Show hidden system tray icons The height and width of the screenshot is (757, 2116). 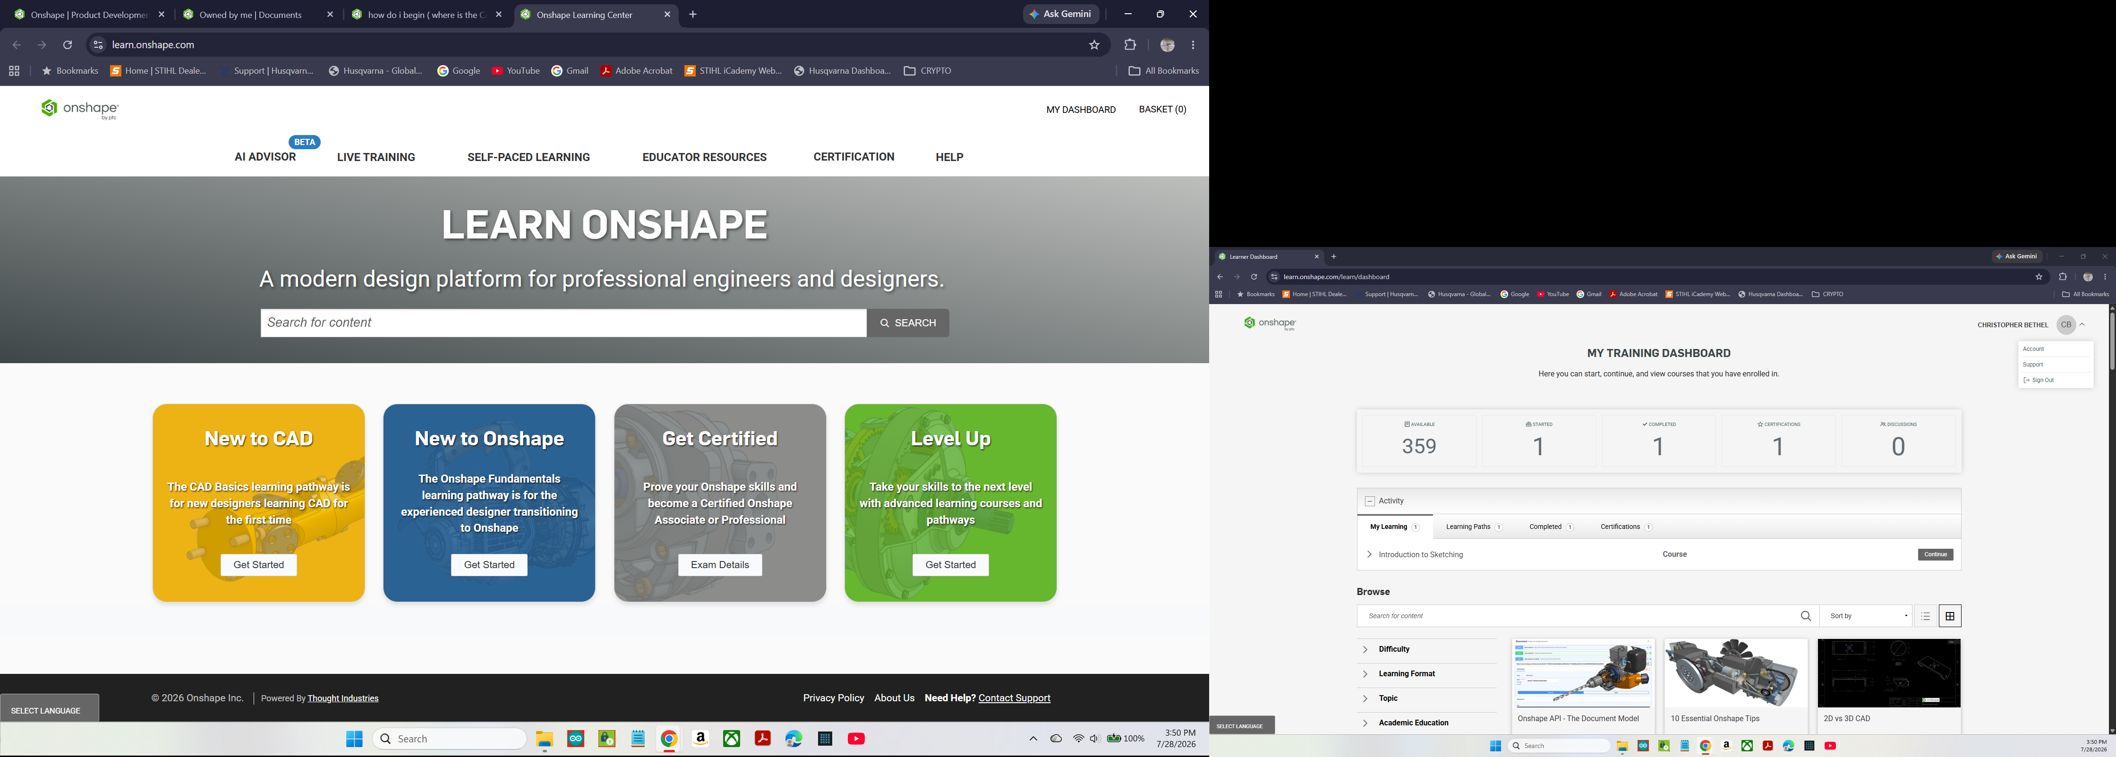pyautogui.click(x=1033, y=739)
